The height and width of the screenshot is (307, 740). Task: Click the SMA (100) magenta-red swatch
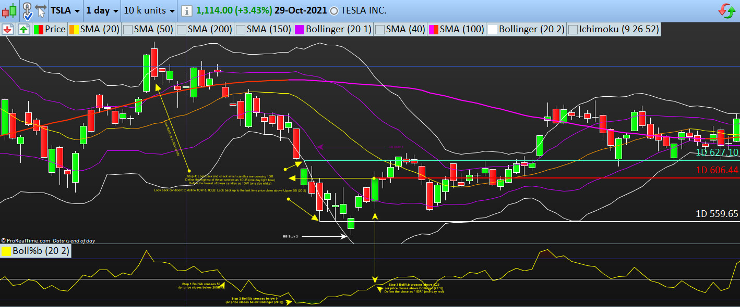coord(433,29)
